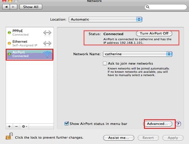Click the padlock to prevent changes
Screen dimensions: 189x144
click(9, 136)
